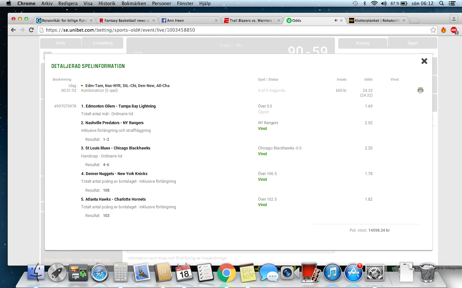Open the Volume control in menu bar
The width and height of the screenshot is (462, 288).
(x=384, y=4)
